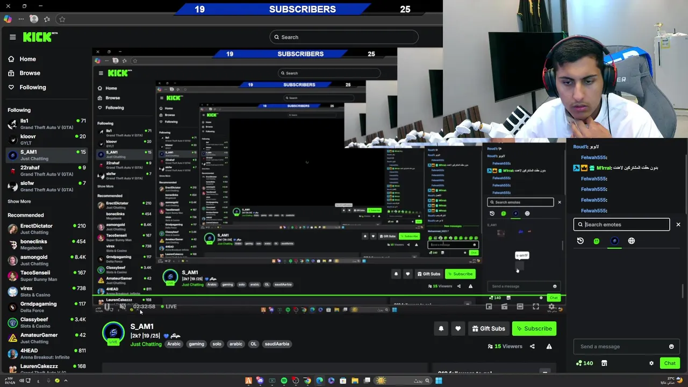Focus the Search emotes field
Screen dimensions: 688x387
point(622,225)
